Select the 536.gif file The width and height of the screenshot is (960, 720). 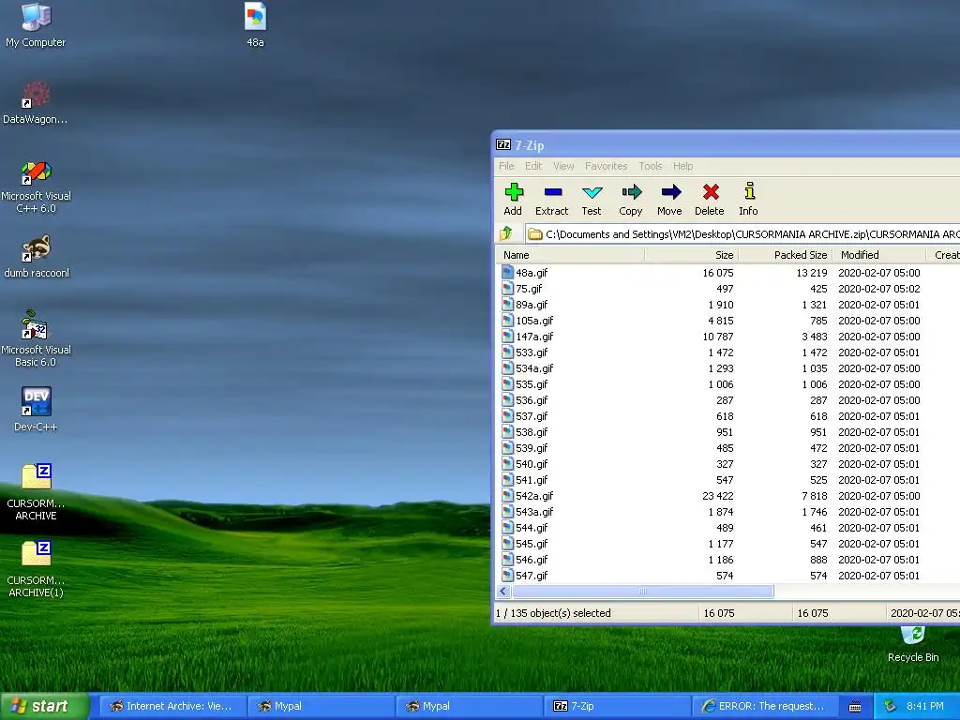[x=532, y=399]
